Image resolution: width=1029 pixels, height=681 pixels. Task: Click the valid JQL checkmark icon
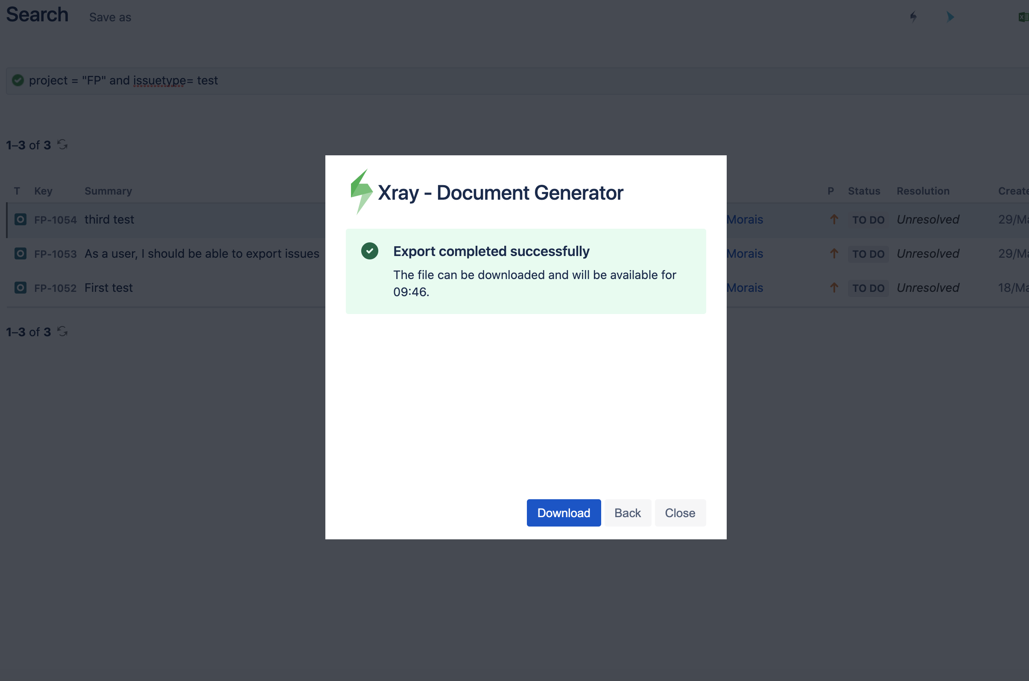tap(18, 80)
